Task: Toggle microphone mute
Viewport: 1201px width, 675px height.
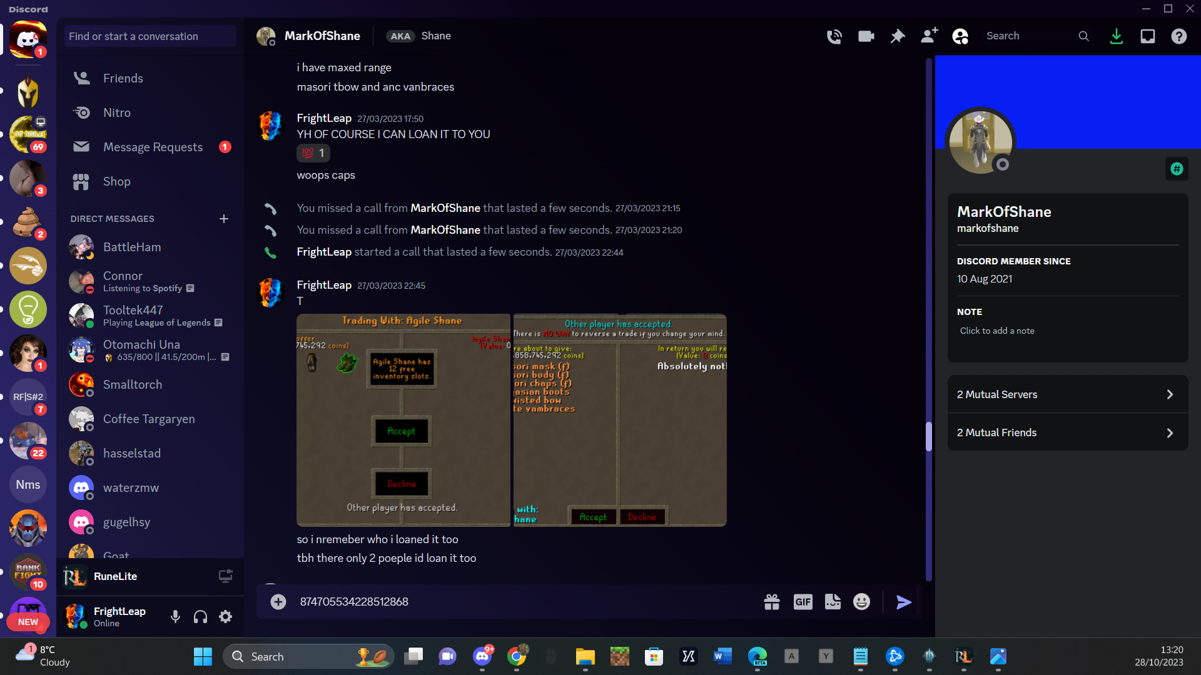Action: click(175, 617)
